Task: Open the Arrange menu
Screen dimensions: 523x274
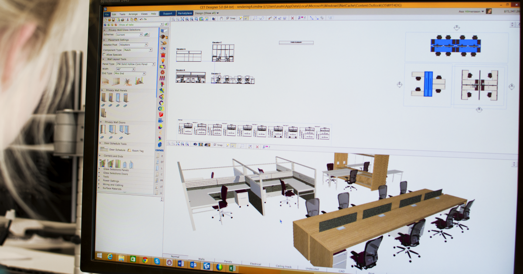Action: (x=133, y=13)
